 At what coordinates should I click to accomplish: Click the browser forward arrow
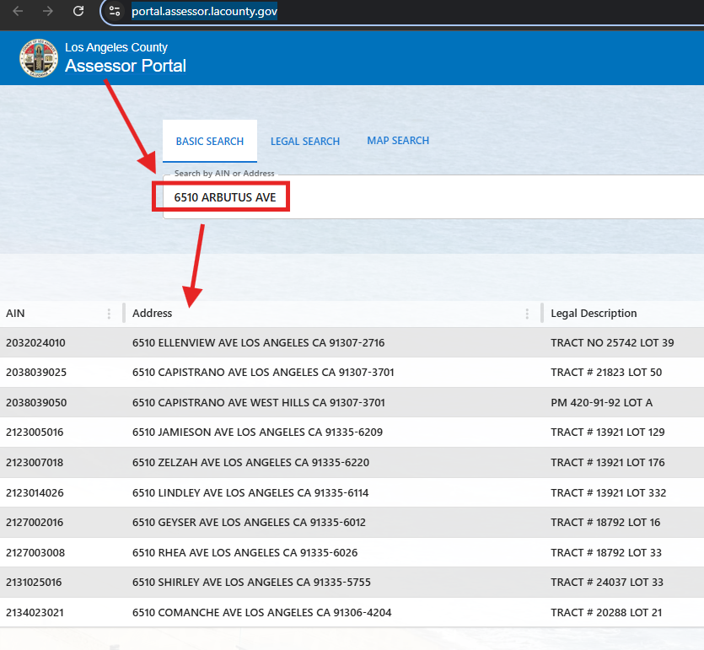(48, 11)
